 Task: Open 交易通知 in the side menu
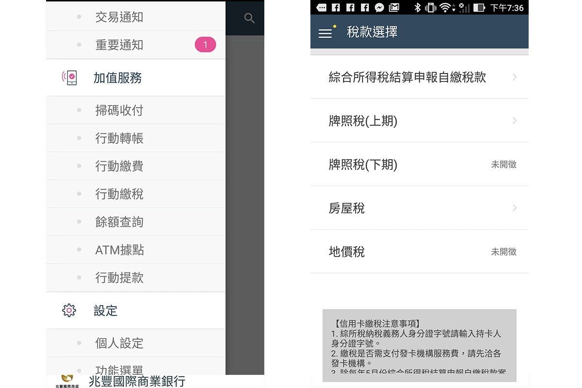point(136,17)
